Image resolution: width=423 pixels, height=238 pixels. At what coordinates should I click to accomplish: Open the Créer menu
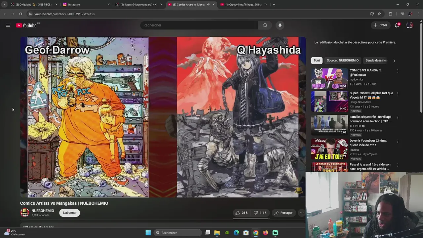point(380,25)
